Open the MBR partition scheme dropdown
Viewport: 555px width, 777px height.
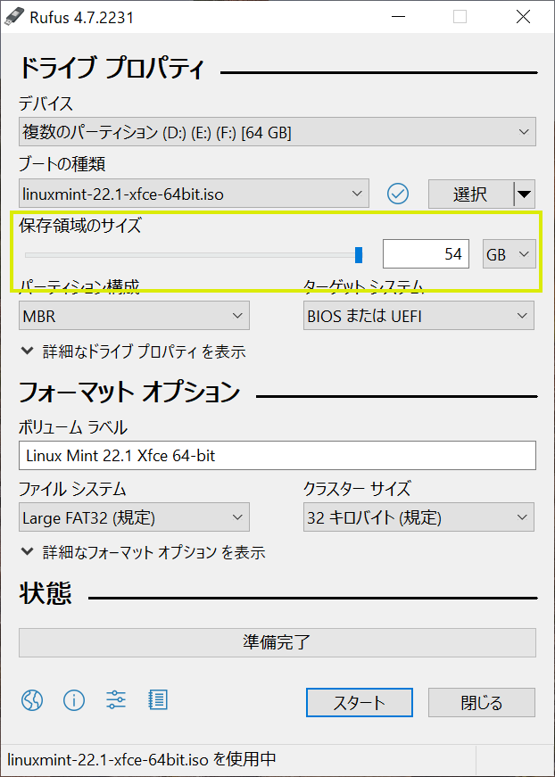134,316
